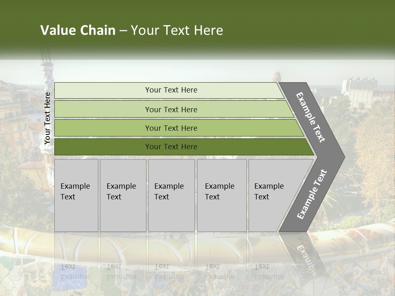Viewport: 395px width, 296px height.
Task: Click the middle gray "Example Text" box
Action: (171, 195)
